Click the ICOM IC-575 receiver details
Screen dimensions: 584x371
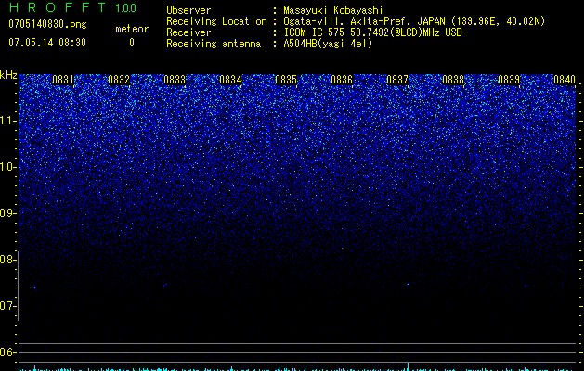(x=372, y=32)
